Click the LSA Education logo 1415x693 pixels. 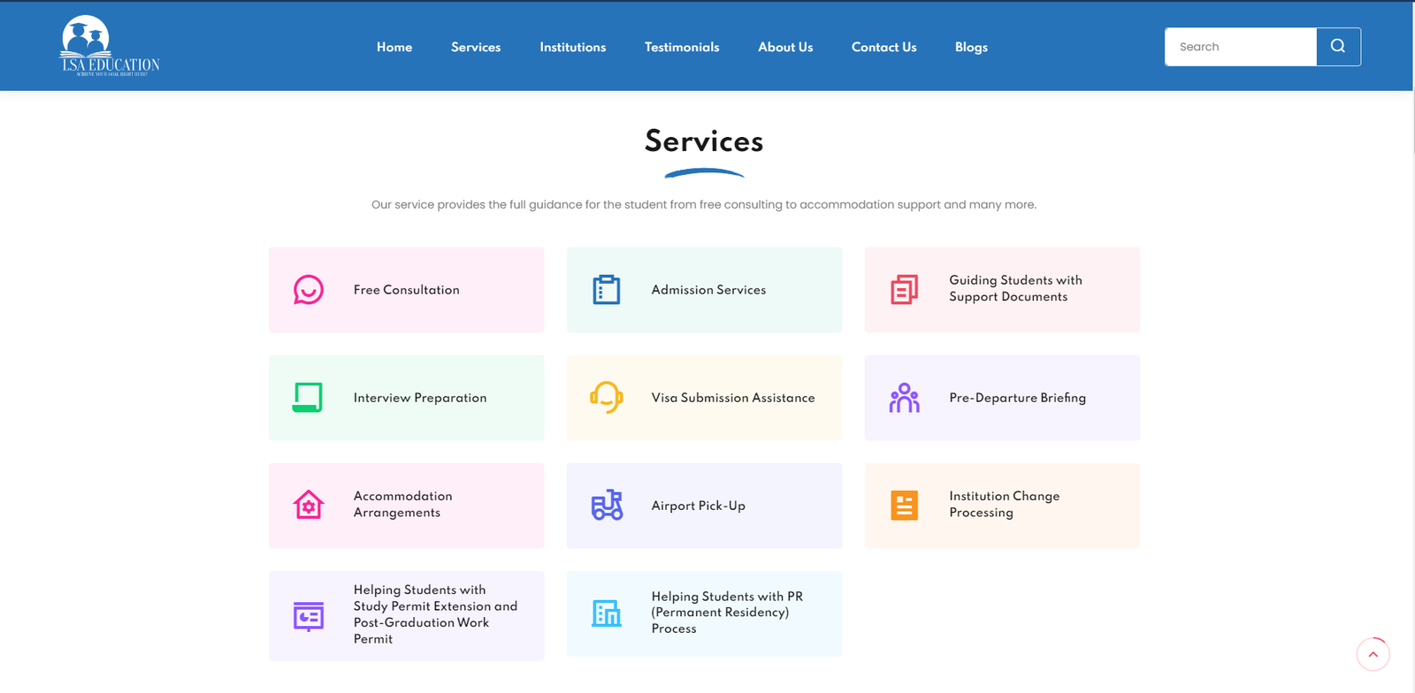[x=110, y=46]
